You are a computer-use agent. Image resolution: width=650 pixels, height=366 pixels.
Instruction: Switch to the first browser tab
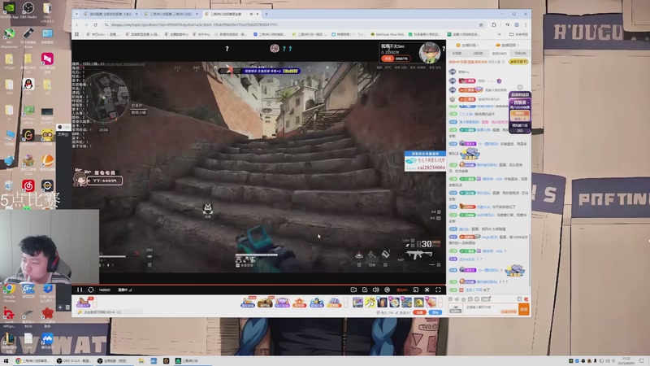pos(110,14)
